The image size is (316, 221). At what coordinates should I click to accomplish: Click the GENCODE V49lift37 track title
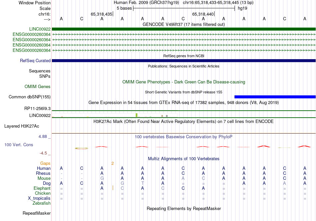coord(184,24)
